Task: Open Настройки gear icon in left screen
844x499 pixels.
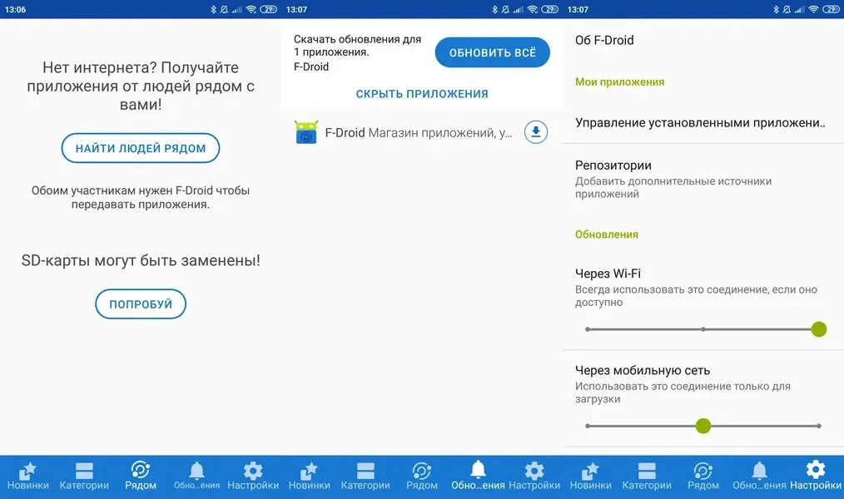Action: 253,471
